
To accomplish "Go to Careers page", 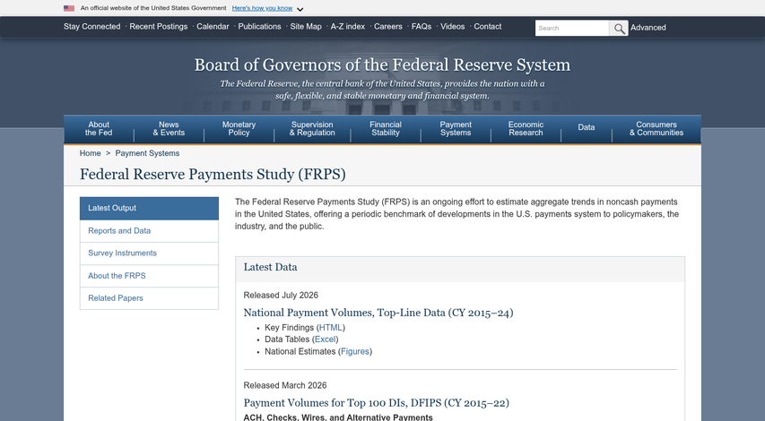I will click(387, 27).
